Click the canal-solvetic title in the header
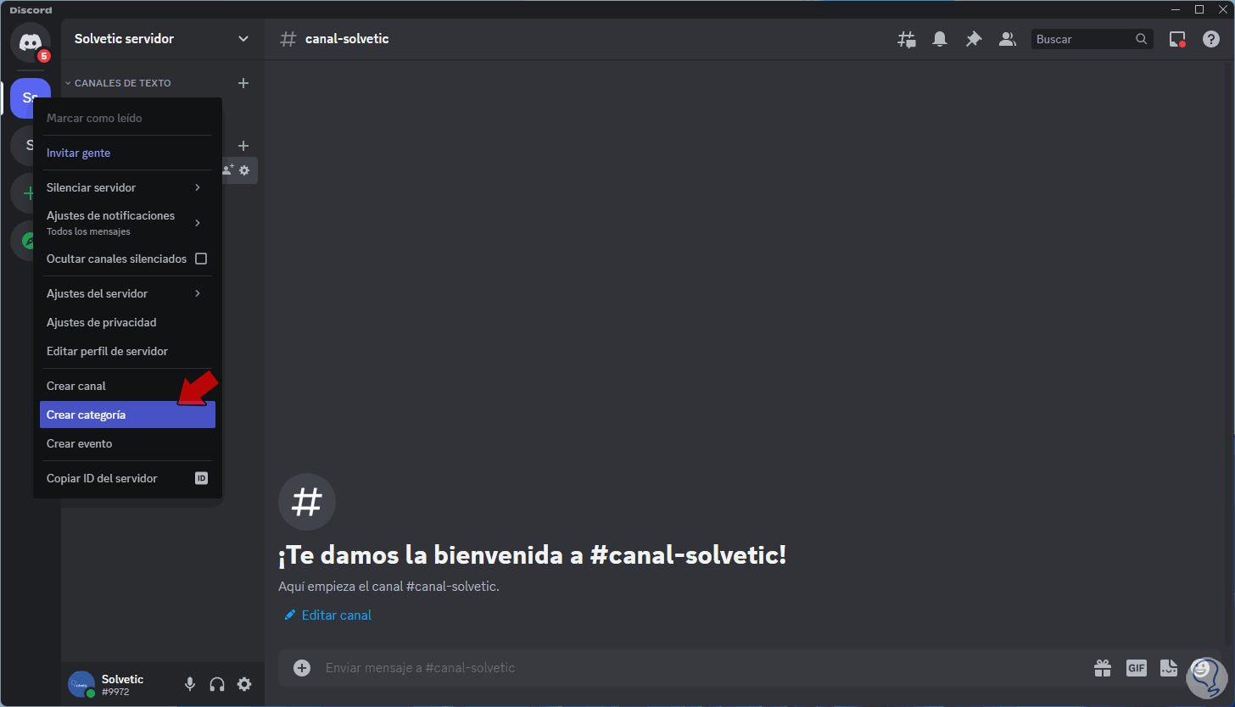The image size is (1235, 707). coord(347,39)
